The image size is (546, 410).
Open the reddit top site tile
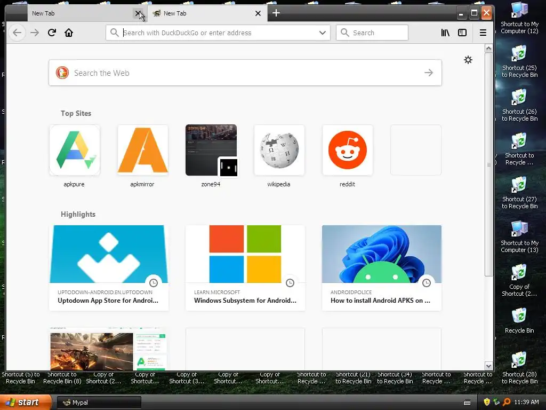[x=348, y=150]
